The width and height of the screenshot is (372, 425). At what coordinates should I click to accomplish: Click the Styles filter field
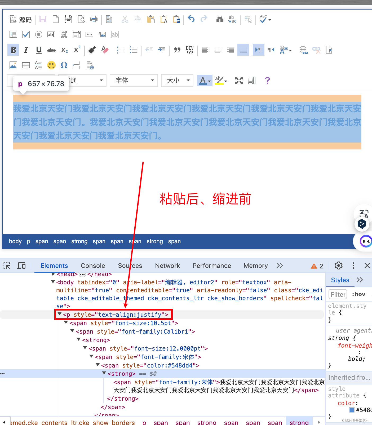tap(338, 294)
